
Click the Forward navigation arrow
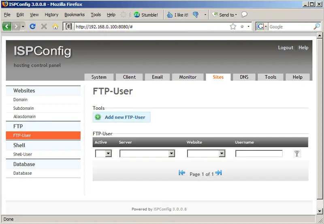(16, 26)
